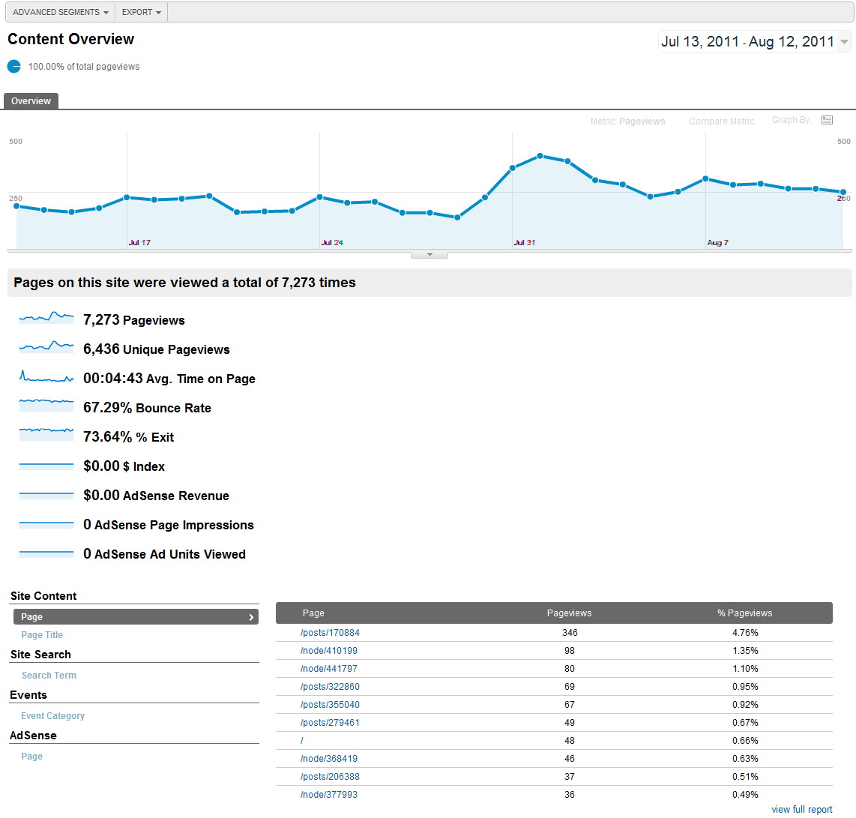Click the blue total pageviews segment icon
Viewport: 856px width, 818px height.
point(14,67)
